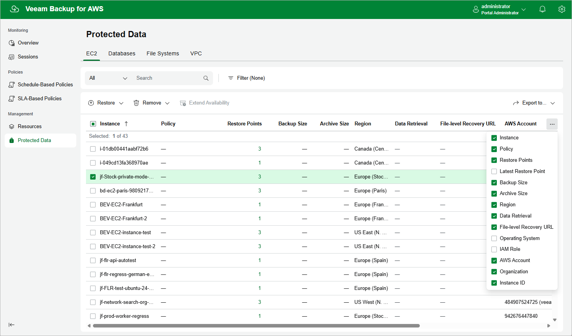Click the Filter (None) button

[x=247, y=78]
